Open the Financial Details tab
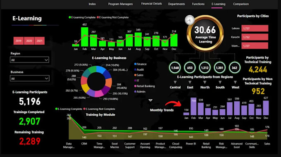 [151, 4]
